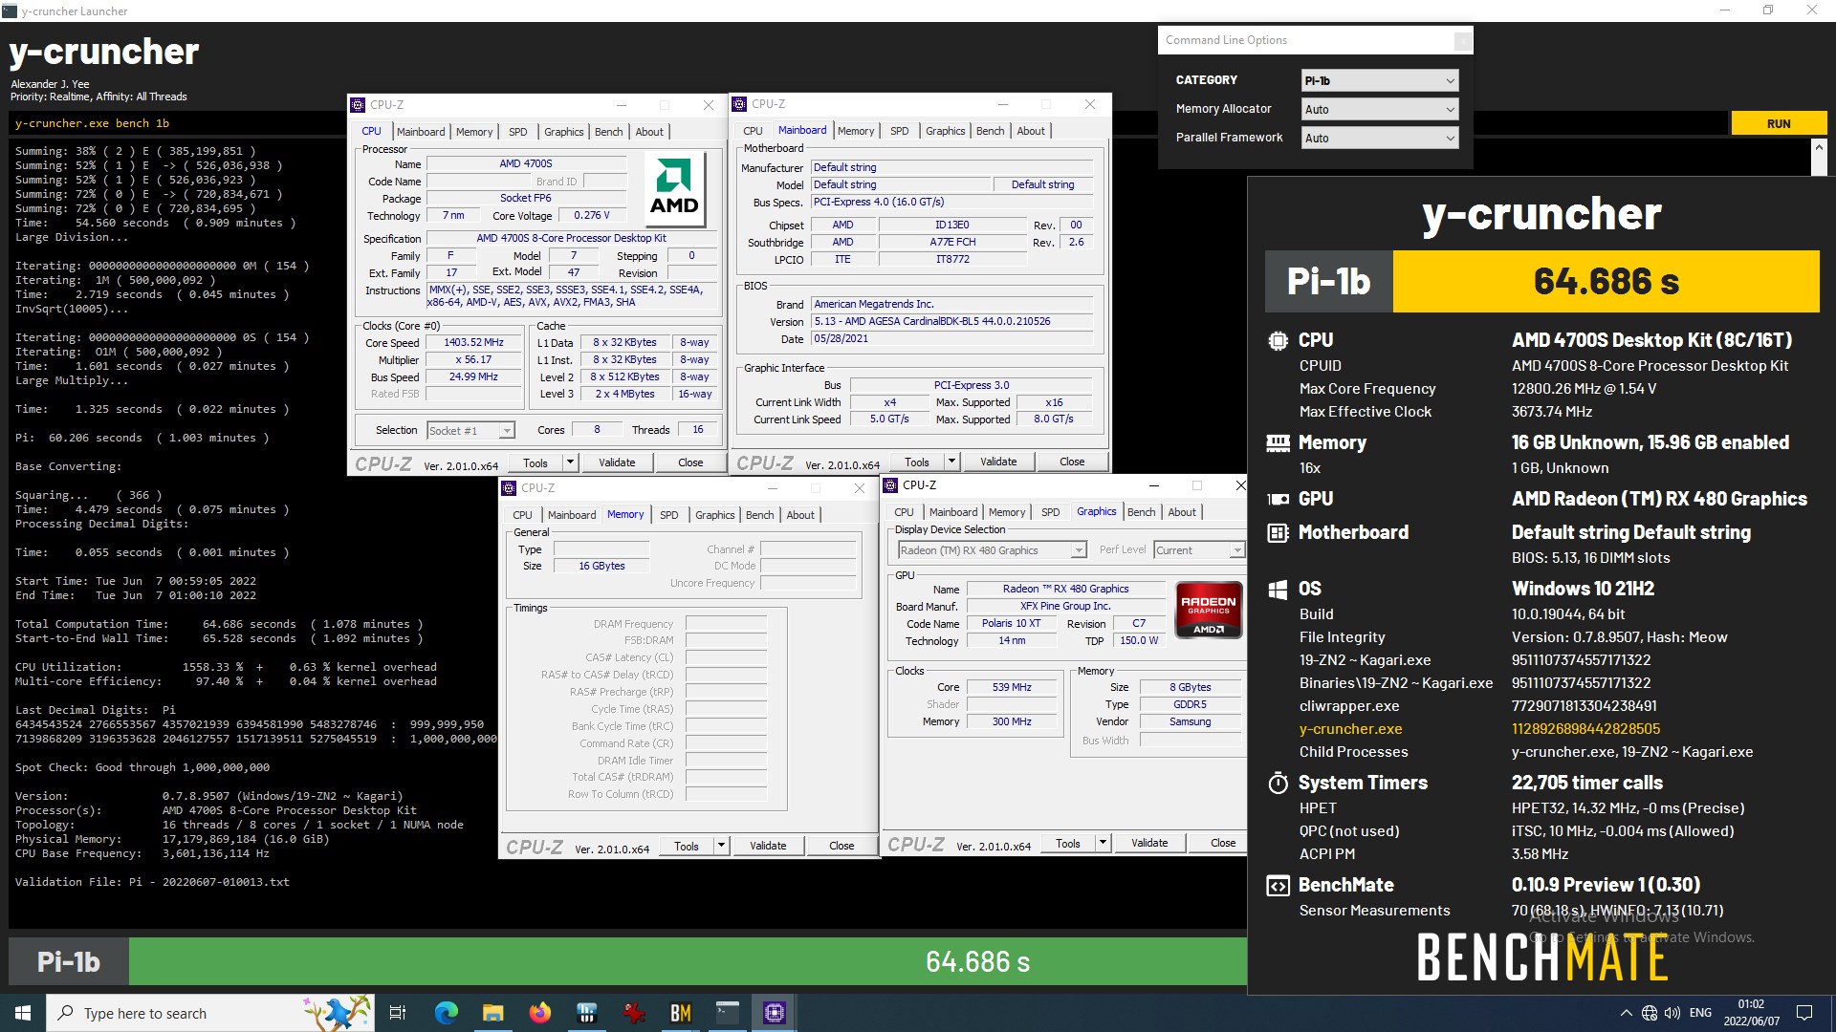Click the Memory Size 16 GBytes field
Image resolution: width=1836 pixels, height=1032 pixels.
click(x=601, y=567)
